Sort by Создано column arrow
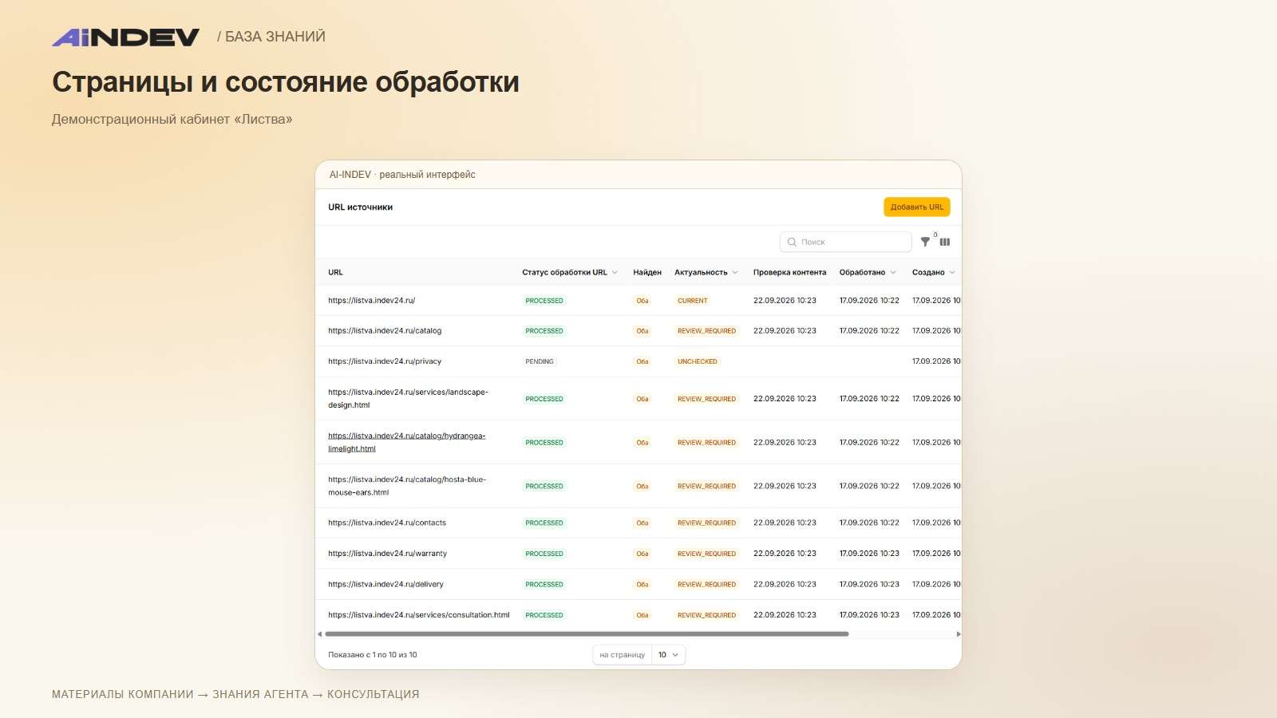The width and height of the screenshot is (1277, 718). [952, 272]
